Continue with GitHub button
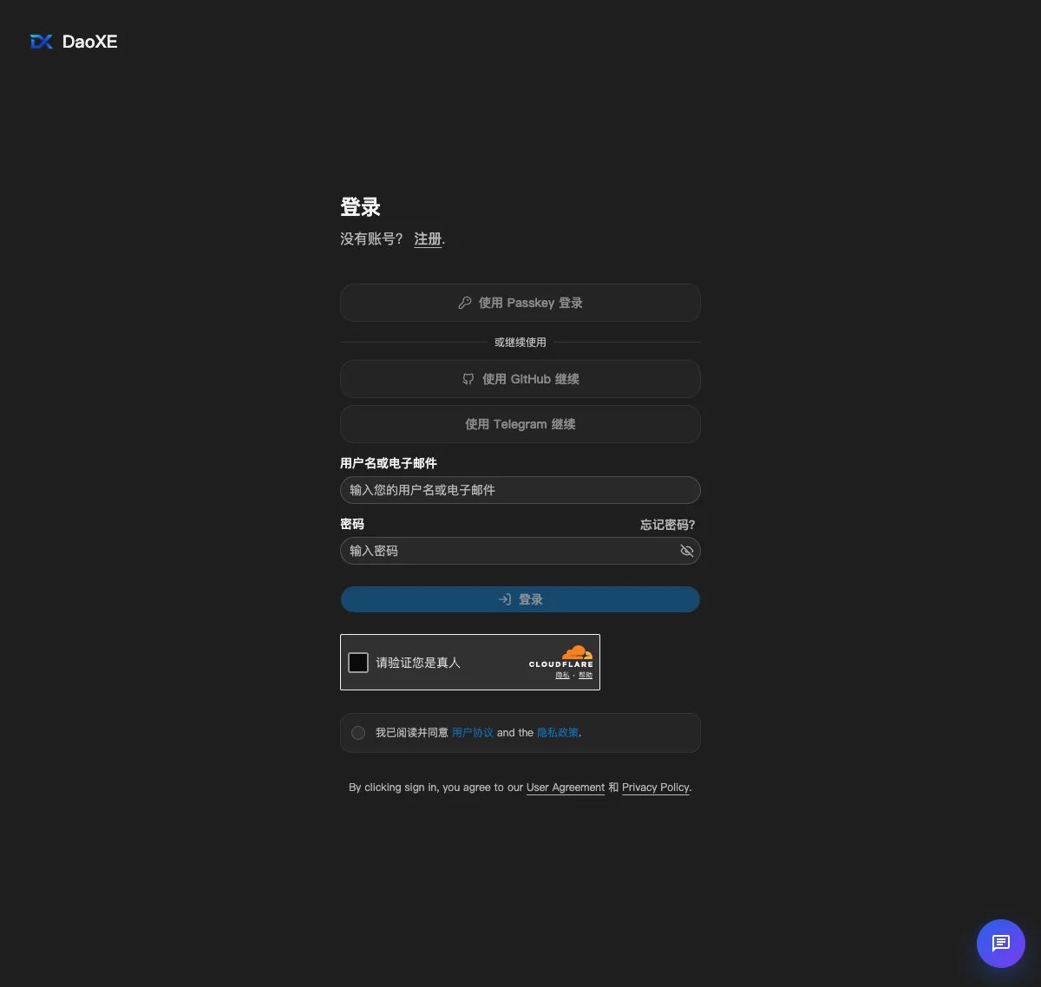This screenshot has width=1041, height=987. 520,379
